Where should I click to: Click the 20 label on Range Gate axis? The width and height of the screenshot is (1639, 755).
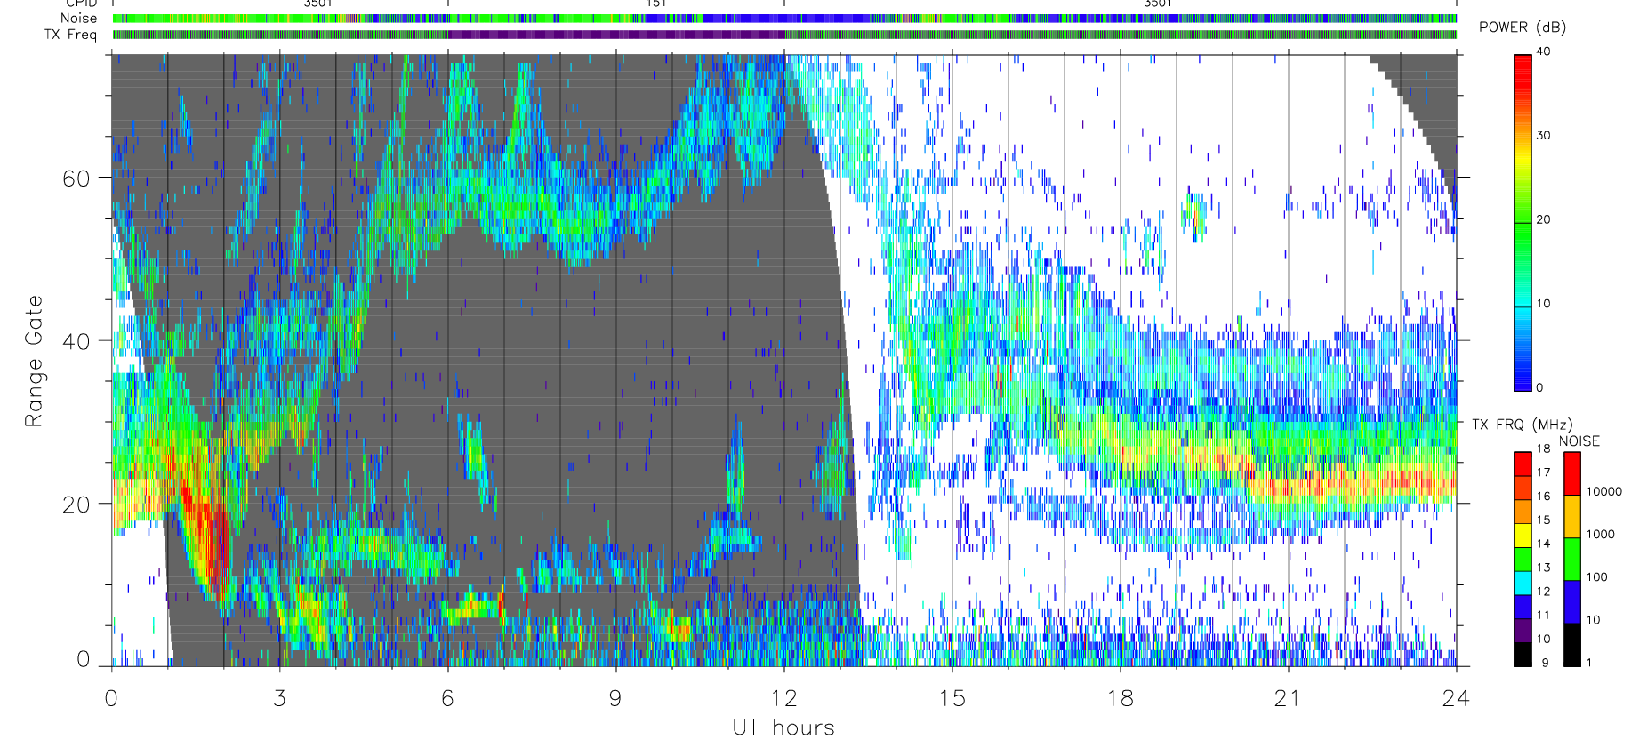(x=76, y=505)
